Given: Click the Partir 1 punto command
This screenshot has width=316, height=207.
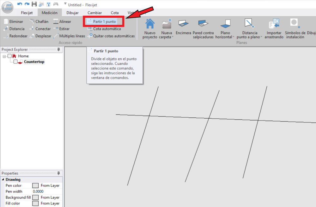Looking at the screenshot, I should tap(102, 21).
